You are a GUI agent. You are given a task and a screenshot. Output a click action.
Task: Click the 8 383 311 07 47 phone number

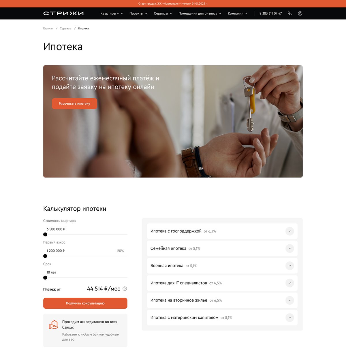point(270,14)
